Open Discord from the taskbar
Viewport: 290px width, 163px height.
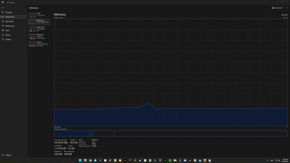pos(185,160)
